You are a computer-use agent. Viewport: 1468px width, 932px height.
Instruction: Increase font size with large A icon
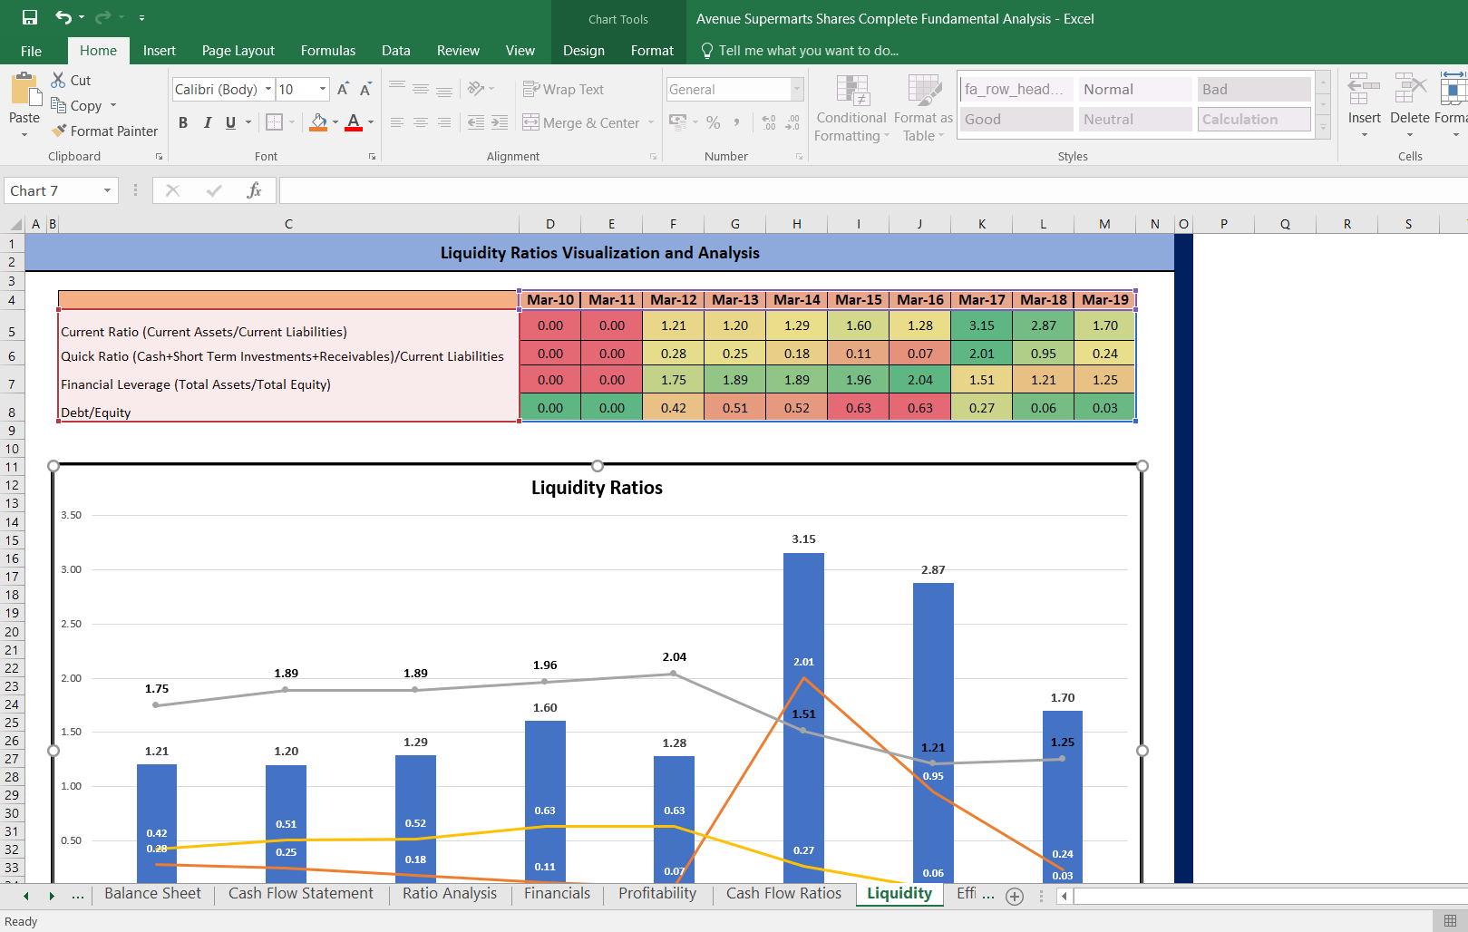(343, 89)
